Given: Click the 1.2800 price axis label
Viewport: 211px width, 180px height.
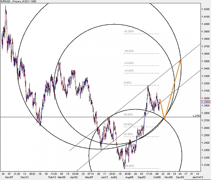Looking at the screenshot, I should click(206, 113).
